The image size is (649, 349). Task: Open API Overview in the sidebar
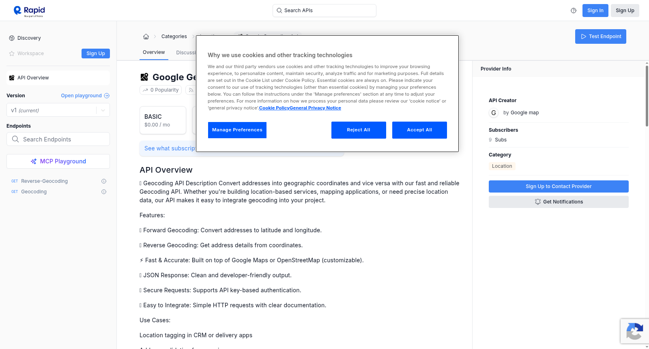pyautogui.click(x=58, y=78)
